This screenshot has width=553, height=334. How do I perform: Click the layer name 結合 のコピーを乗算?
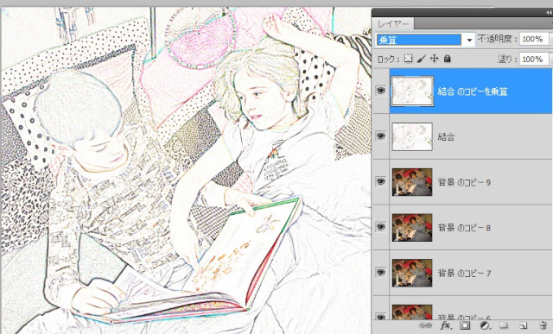click(x=473, y=91)
